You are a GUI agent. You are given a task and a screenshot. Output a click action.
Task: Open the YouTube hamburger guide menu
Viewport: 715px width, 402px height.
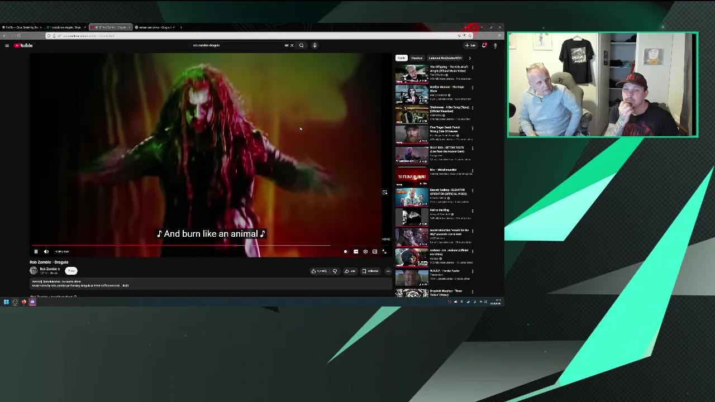pos(7,45)
